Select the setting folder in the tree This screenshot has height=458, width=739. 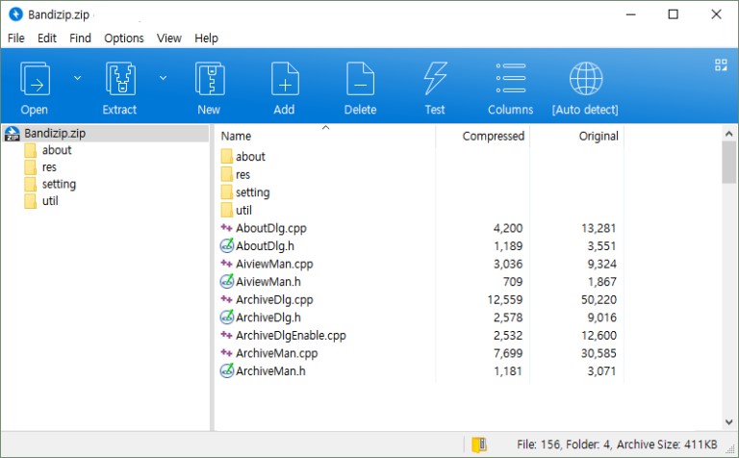[59, 184]
